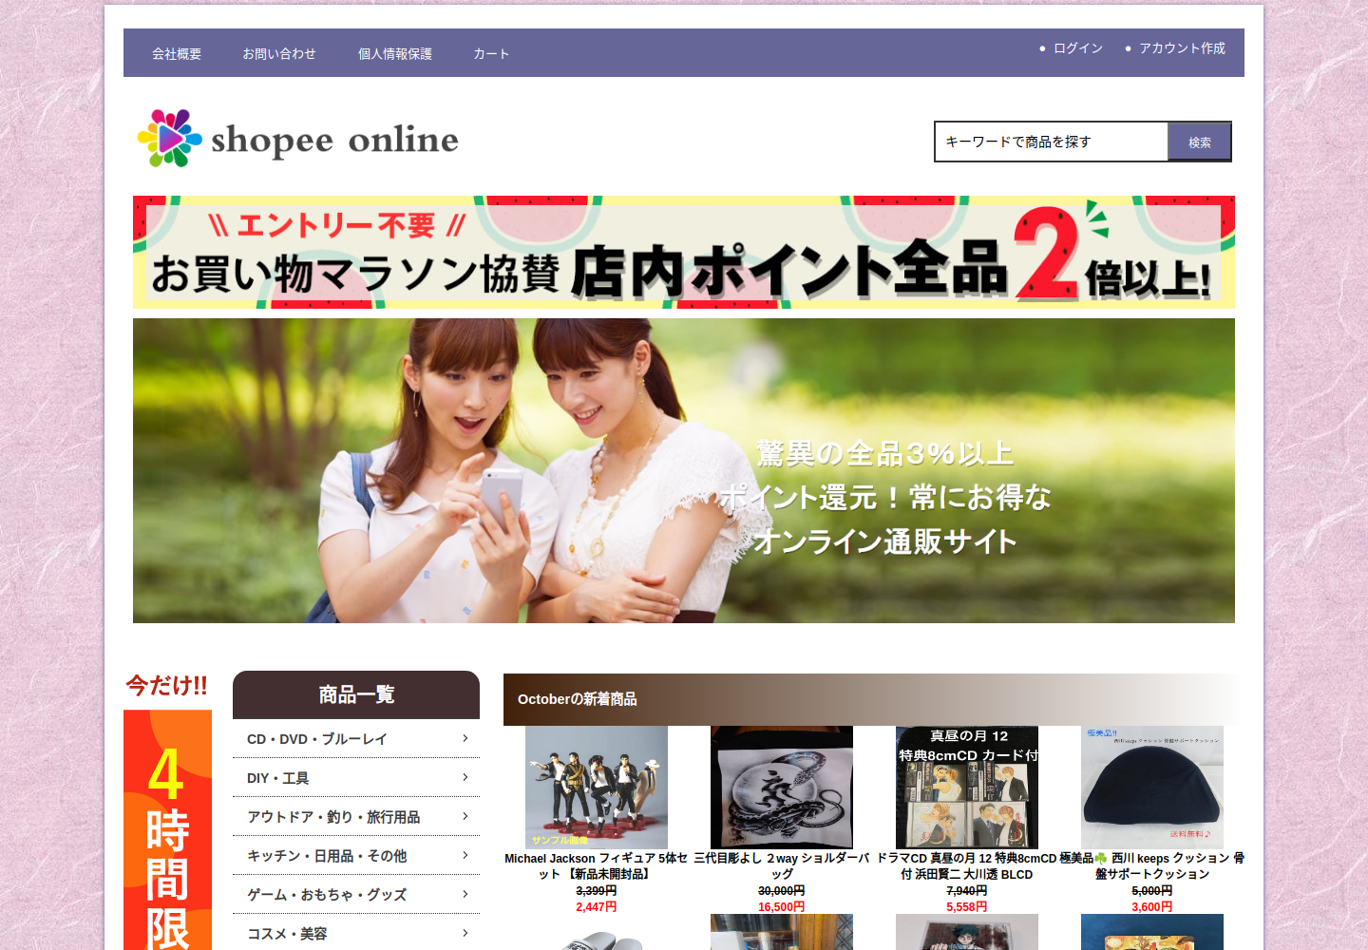The width and height of the screenshot is (1368, 950).
Task: Click the 2,447円 sale price
Action: click(x=597, y=907)
